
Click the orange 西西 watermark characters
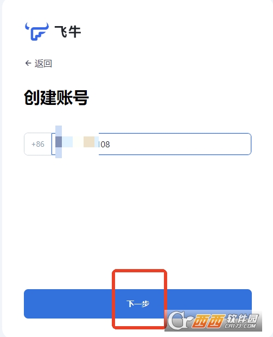[208, 321]
